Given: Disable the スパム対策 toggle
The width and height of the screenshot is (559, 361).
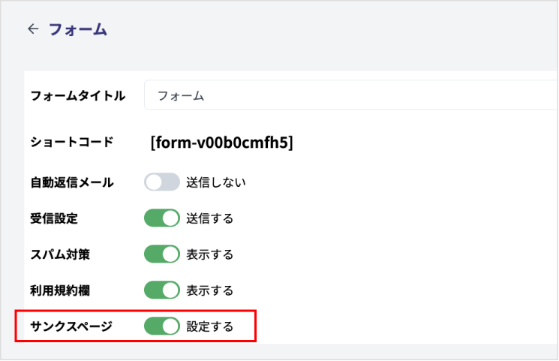Looking at the screenshot, I should click(162, 254).
